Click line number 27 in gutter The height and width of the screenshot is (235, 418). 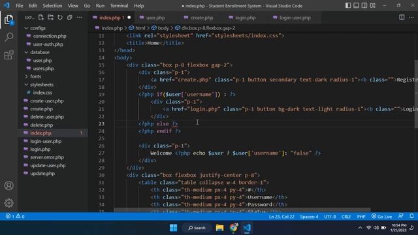pos(101,153)
